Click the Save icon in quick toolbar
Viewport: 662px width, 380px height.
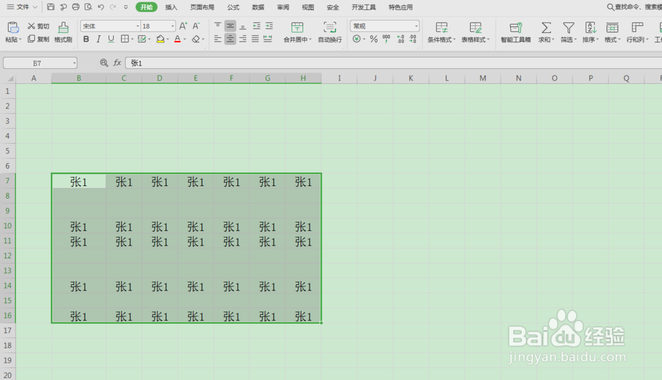(x=51, y=7)
